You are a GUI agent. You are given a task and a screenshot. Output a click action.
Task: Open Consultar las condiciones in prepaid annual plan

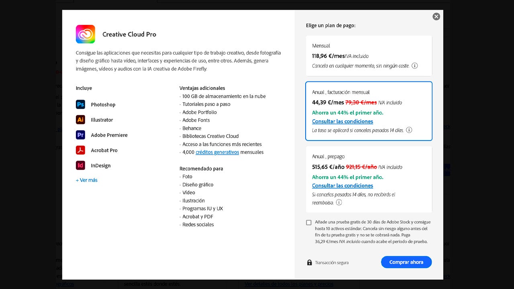[343, 185]
